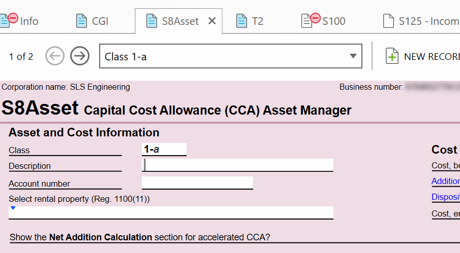The image size is (460, 253).
Task: Click the dropdown arrow beside Class 1-a
Action: tap(353, 56)
